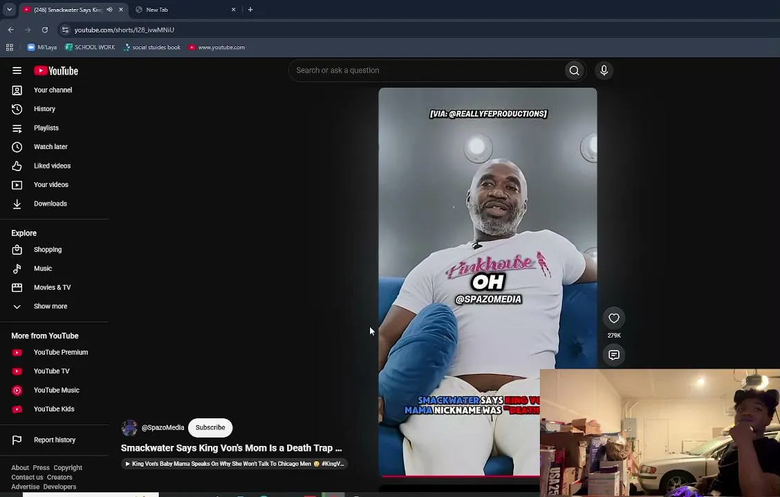780x497 pixels.
Task: Open the Press footer link
Action: coord(41,468)
